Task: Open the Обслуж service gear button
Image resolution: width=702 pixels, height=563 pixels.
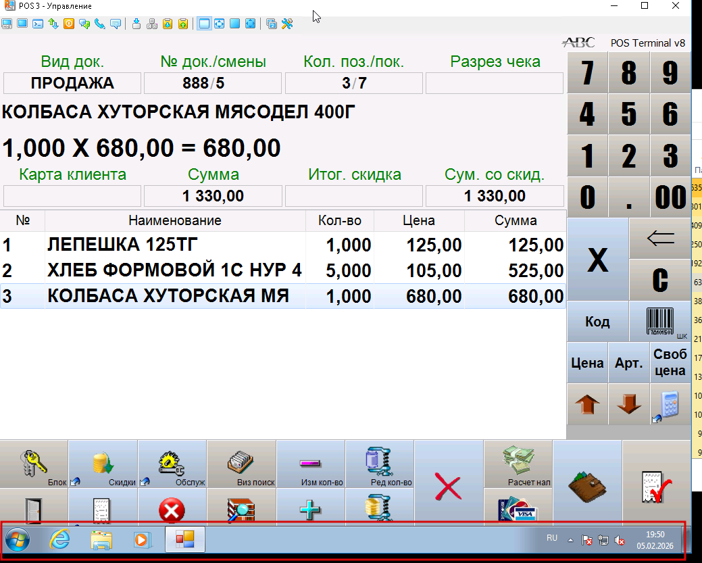Action: tap(172, 464)
